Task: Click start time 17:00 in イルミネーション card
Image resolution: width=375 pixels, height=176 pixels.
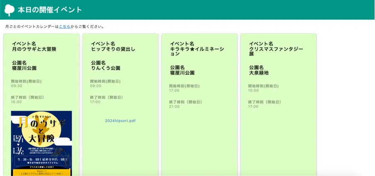Action: point(174,90)
